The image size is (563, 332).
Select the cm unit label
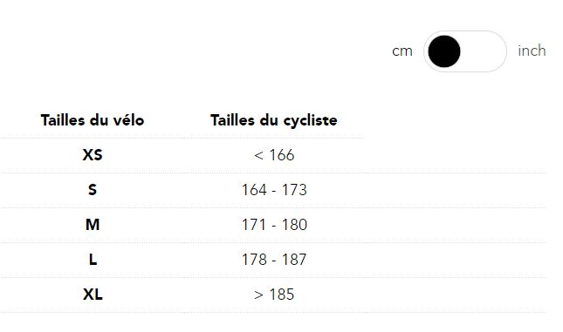402,51
